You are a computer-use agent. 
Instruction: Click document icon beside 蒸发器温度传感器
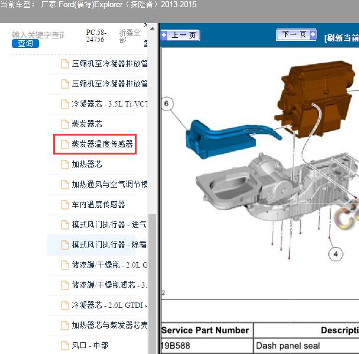[65, 144]
